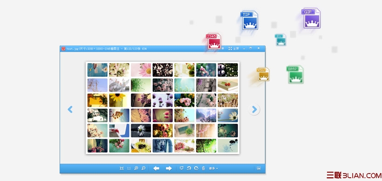Viewport: 382px width, 181px height.
Task: Click the blue TIF file icon
Action: pyautogui.click(x=250, y=20)
